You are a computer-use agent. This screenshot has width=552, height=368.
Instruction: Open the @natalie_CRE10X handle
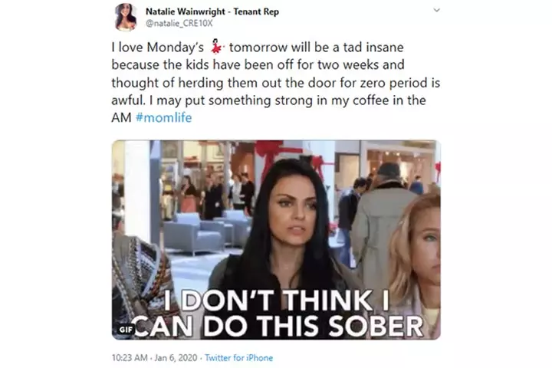coord(179,23)
